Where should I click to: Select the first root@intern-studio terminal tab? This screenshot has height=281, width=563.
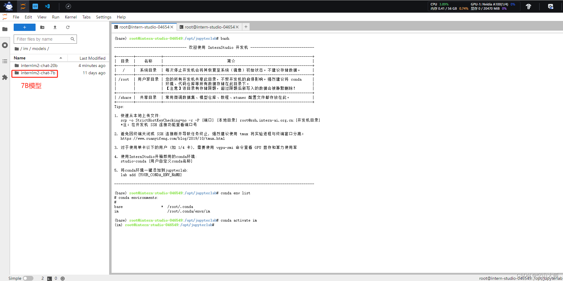143,27
